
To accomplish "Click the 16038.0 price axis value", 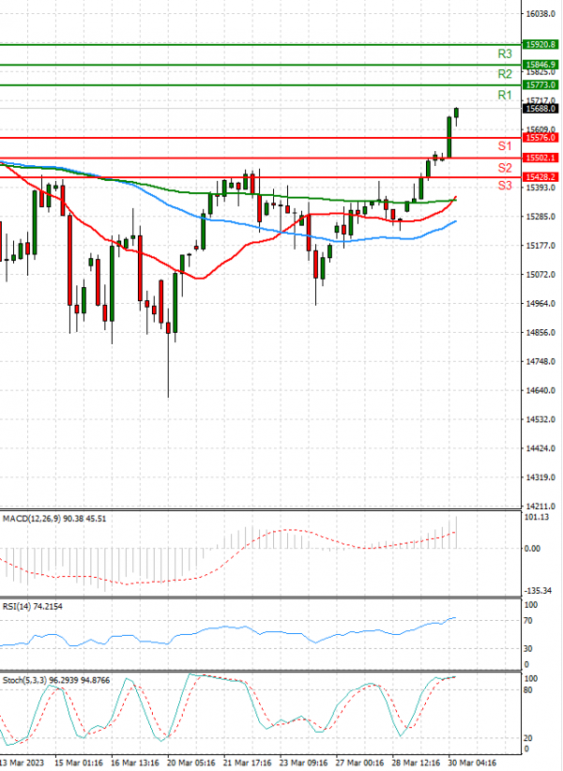I will click(540, 14).
